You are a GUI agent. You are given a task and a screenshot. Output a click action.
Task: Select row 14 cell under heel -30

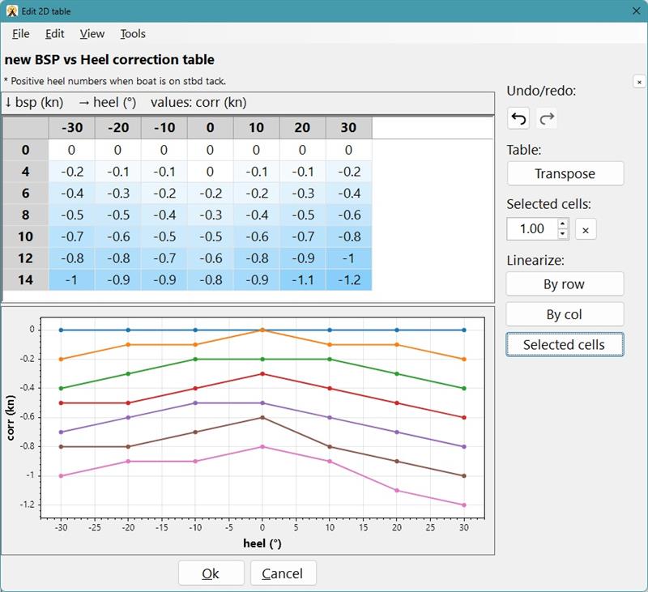click(x=72, y=280)
